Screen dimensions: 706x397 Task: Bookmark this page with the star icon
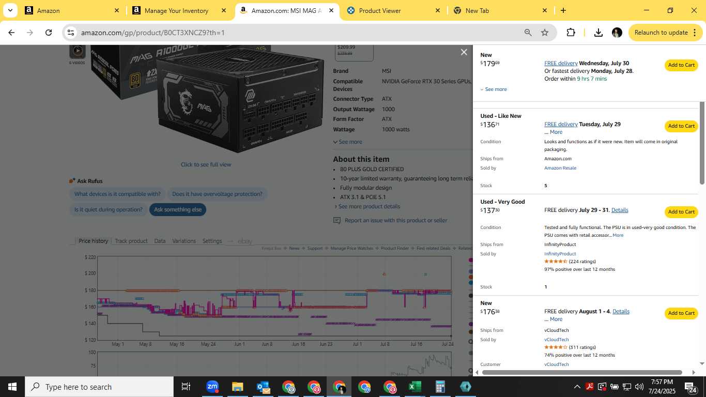pos(545,33)
